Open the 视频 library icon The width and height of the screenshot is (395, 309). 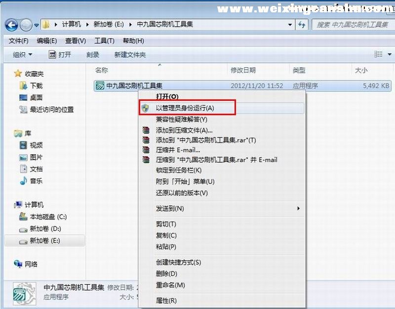pyautogui.click(x=23, y=145)
